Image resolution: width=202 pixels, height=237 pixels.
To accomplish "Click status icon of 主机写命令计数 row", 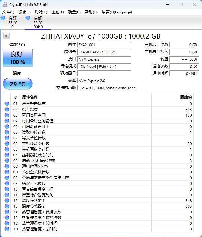I will [x=7, y=149].
